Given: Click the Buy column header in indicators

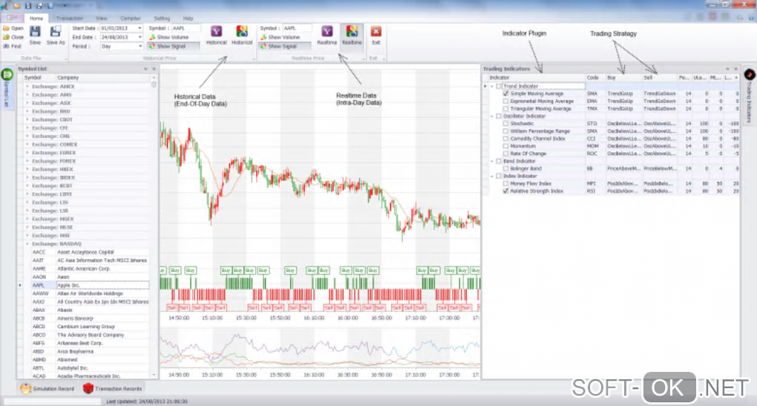Looking at the screenshot, I should pyautogui.click(x=623, y=78).
